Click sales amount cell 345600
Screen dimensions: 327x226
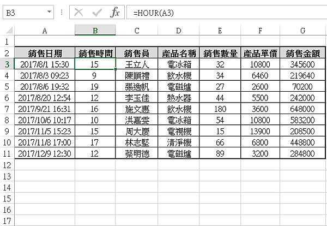[302, 64]
